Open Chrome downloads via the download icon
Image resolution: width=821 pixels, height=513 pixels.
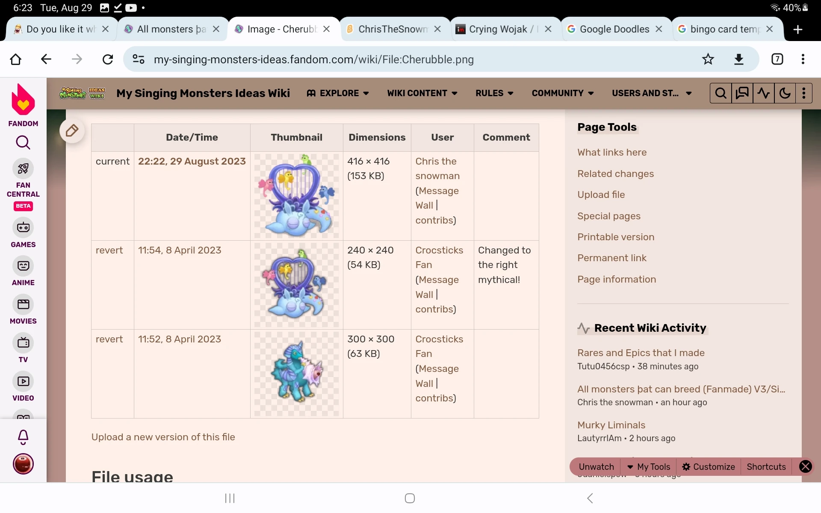click(739, 59)
